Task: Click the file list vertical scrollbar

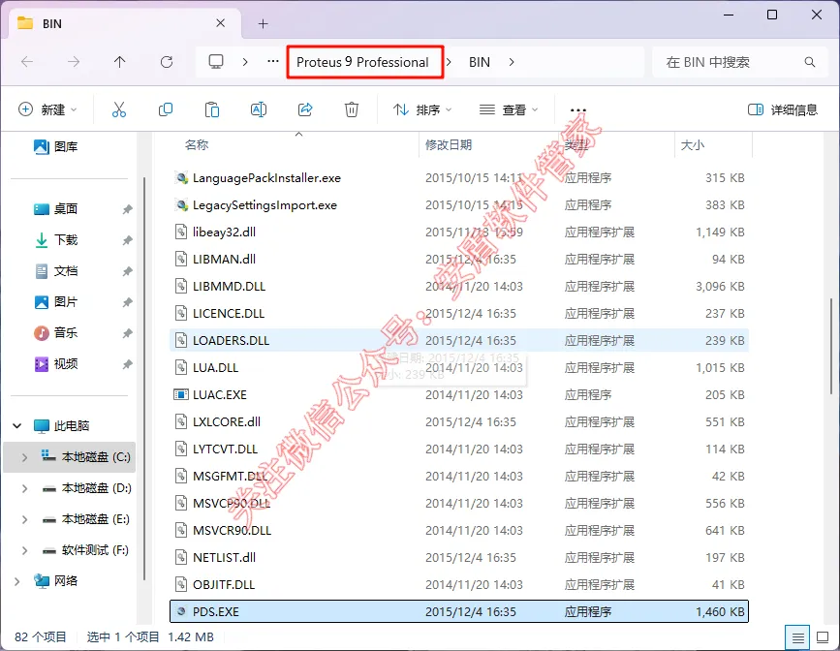Action: point(831,346)
